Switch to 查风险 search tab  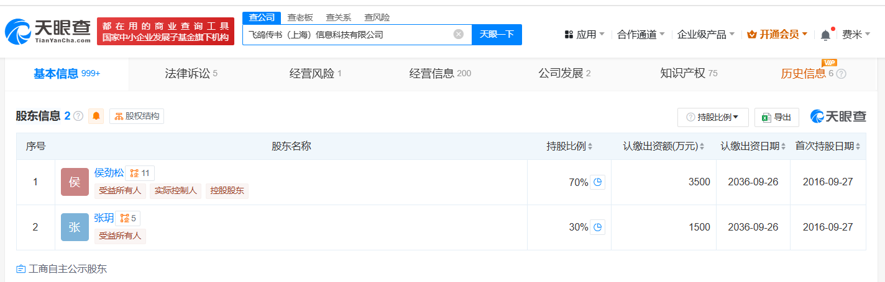click(x=377, y=17)
